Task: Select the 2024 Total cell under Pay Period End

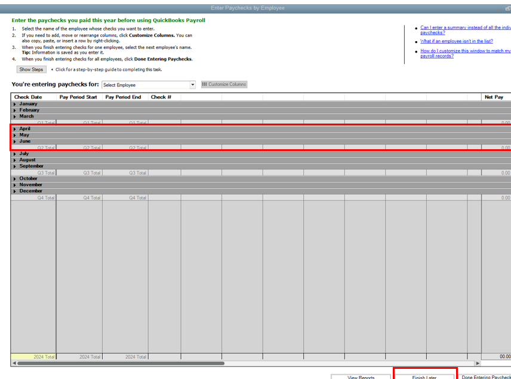Action: coord(125,357)
